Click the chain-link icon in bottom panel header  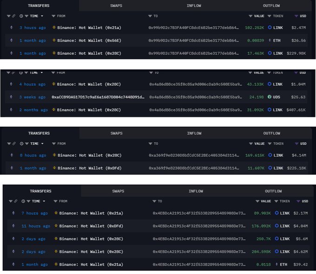(15, 201)
